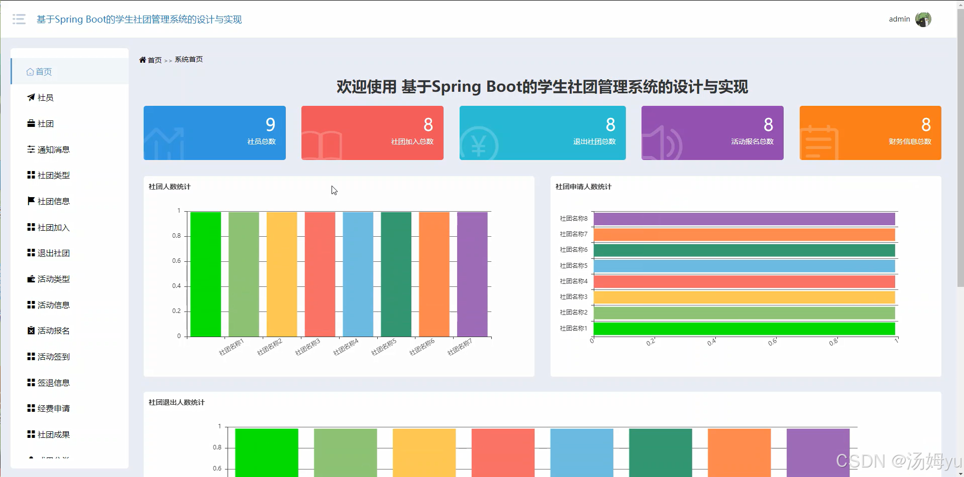Click the blue 社团名称5 horizontal bar
Screen dimensions: 964x477
click(x=744, y=266)
